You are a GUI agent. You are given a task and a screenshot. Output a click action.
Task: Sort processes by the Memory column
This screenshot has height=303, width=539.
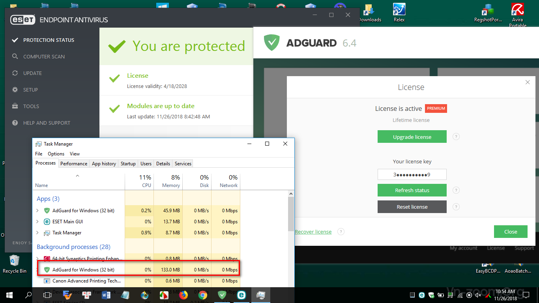tap(168, 181)
